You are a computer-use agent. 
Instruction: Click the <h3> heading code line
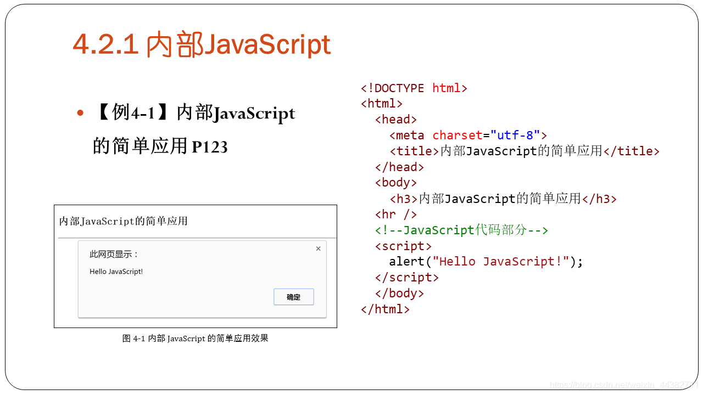coord(503,198)
